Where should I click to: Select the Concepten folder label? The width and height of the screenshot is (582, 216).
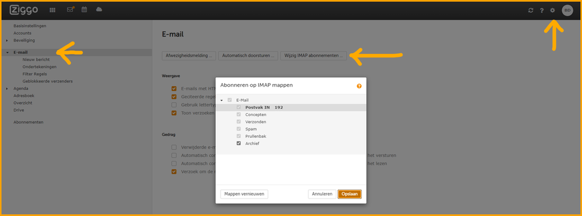coord(255,115)
